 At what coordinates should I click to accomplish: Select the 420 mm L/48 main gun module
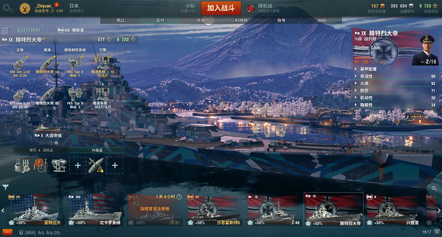(x=20, y=95)
